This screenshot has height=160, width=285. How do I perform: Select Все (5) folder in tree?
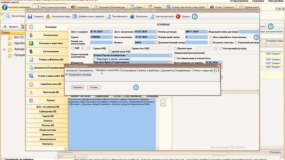point(19,37)
